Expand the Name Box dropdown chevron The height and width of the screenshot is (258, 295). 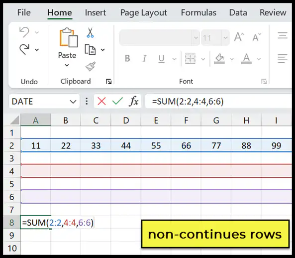73,102
